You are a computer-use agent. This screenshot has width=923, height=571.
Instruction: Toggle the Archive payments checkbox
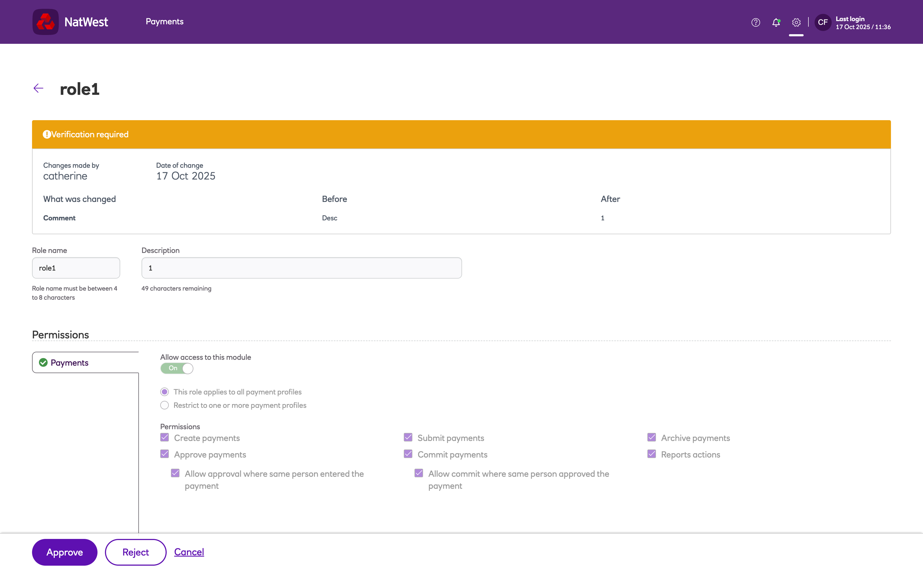coord(651,437)
